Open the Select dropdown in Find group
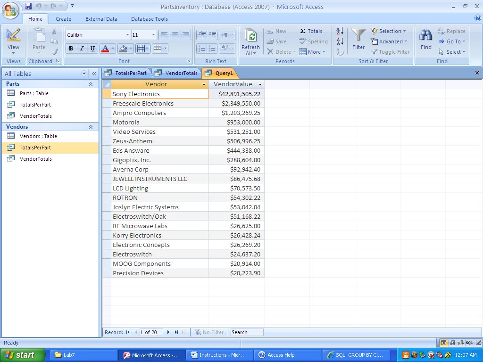The image size is (483, 362). coord(451,52)
